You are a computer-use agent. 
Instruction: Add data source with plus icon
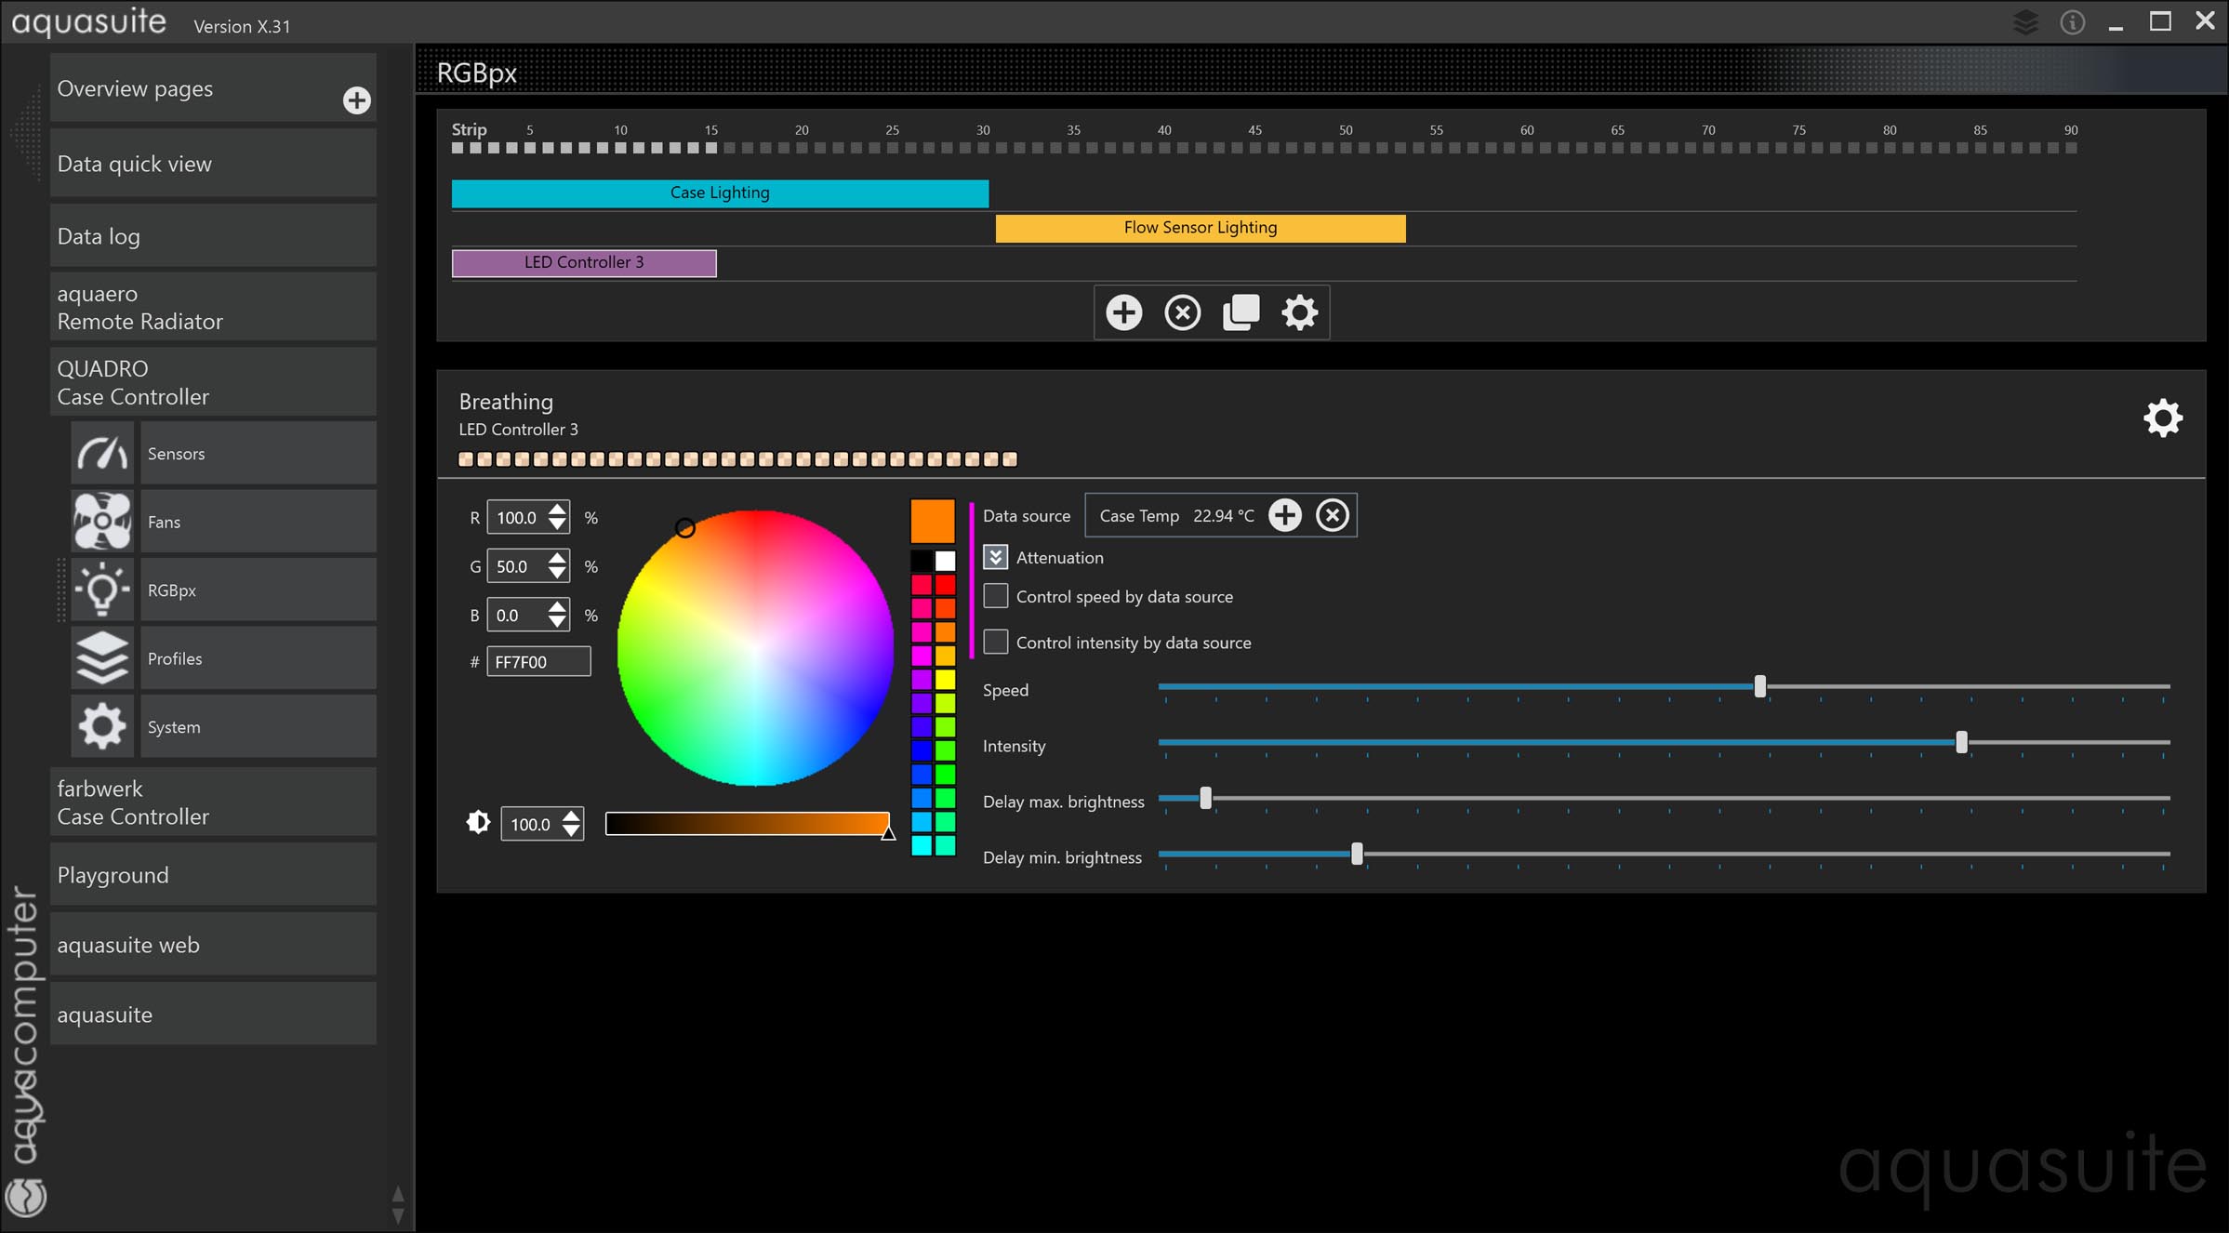[x=1285, y=515]
